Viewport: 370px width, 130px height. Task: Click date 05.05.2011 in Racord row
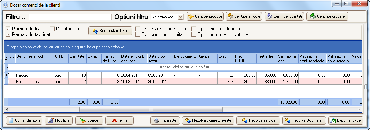click(x=160, y=75)
